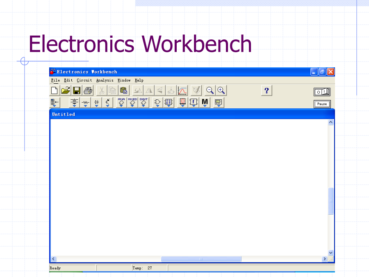The height and width of the screenshot is (277, 369).
Task: Display analysis graphs icon
Action: coord(182,90)
